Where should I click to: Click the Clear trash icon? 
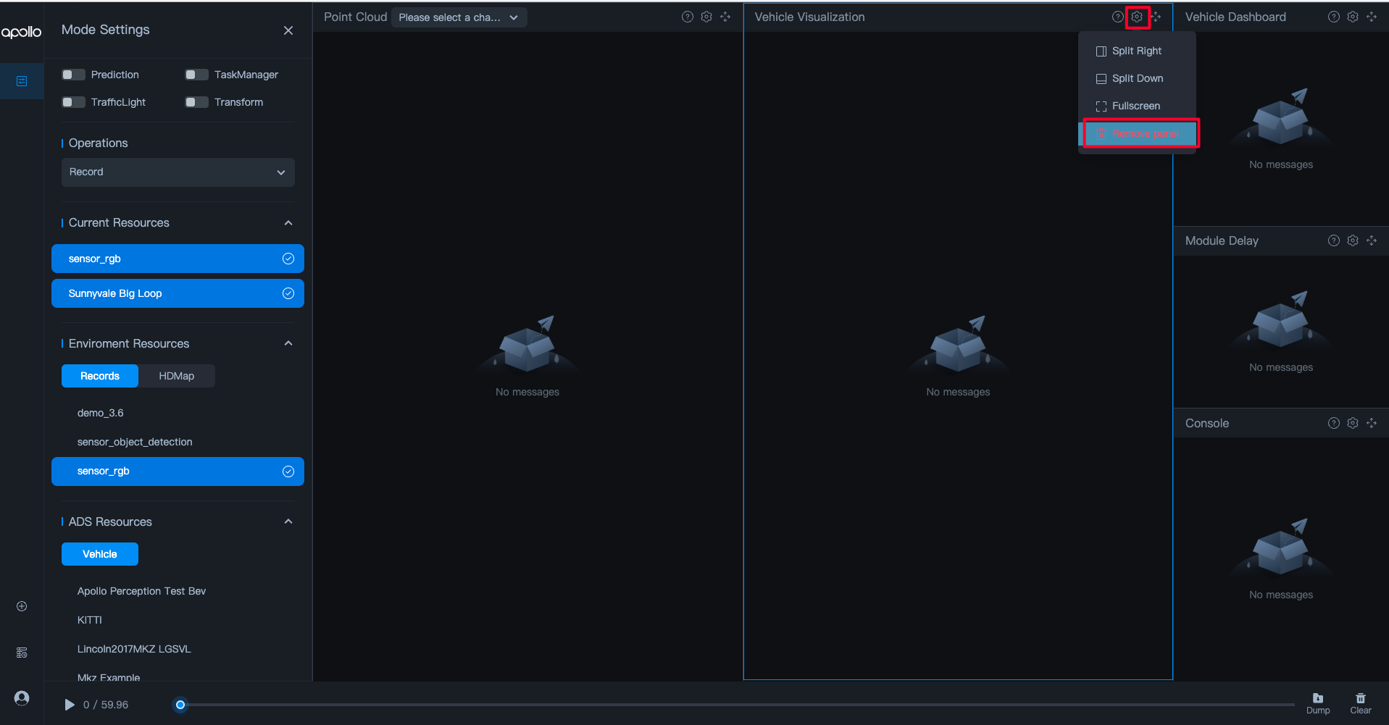click(1360, 699)
